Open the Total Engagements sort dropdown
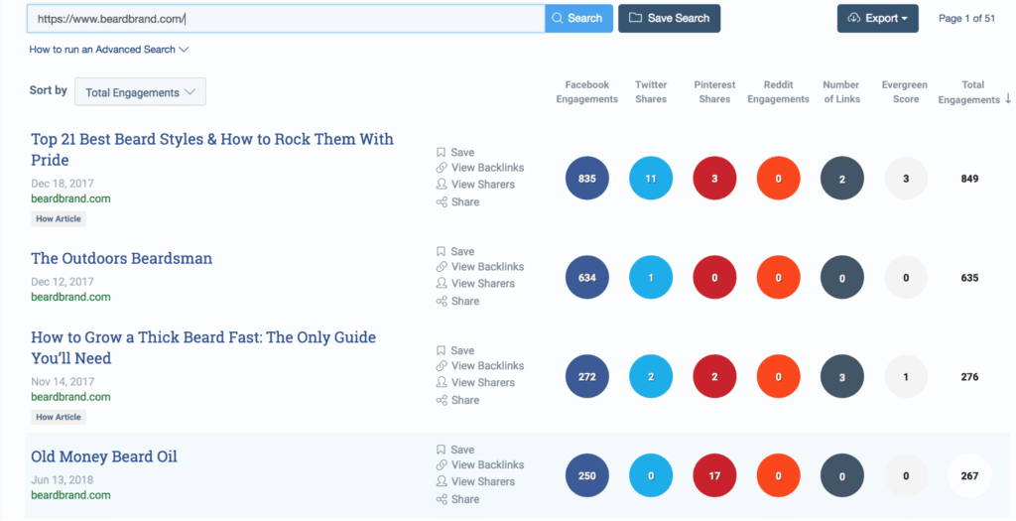This screenshot has width=1016, height=521. pyautogui.click(x=140, y=92)
